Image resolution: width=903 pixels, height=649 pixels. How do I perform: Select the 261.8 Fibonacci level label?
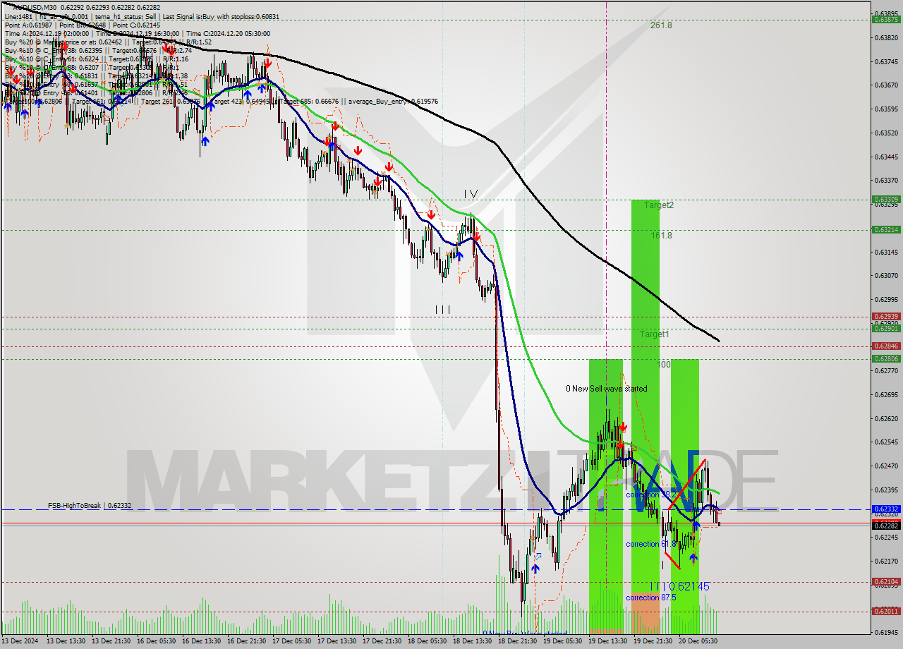click(661, 25)
